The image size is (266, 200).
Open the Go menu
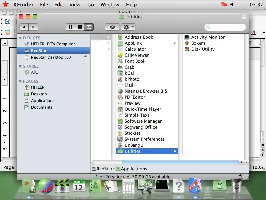click(x=91, y=4)
